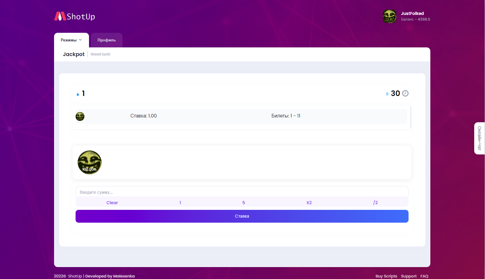Click the JustFolked avatar in header
Screen dimensions: 485x279
pos(389,16)
